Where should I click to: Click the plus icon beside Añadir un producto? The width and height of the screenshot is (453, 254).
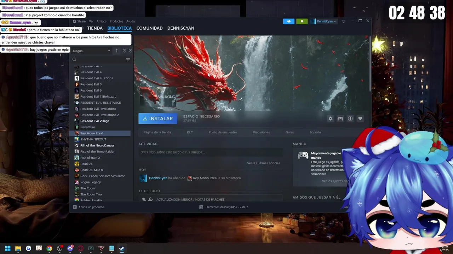tap(75, 207)
